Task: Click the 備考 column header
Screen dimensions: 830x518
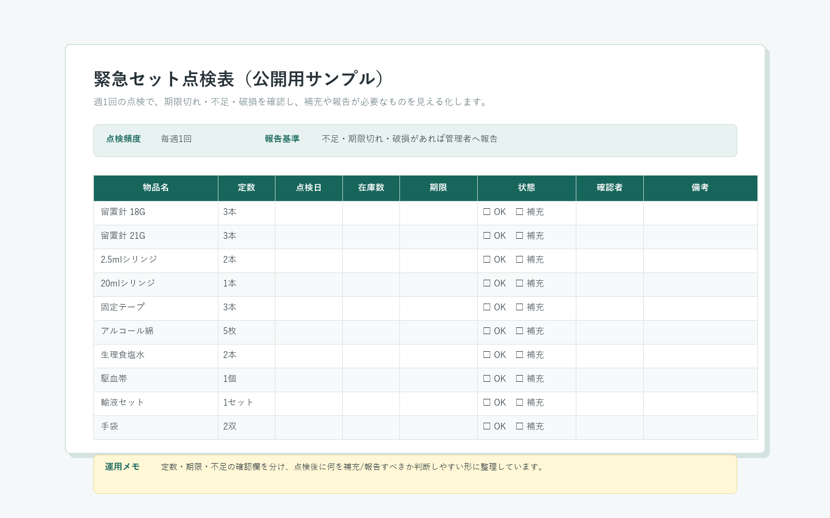Action: 700,188
